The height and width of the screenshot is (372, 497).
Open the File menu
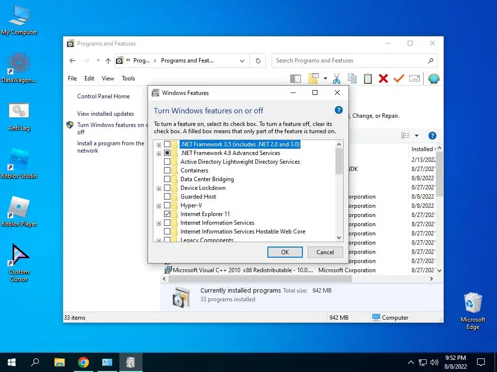click(x=72, y=78)
